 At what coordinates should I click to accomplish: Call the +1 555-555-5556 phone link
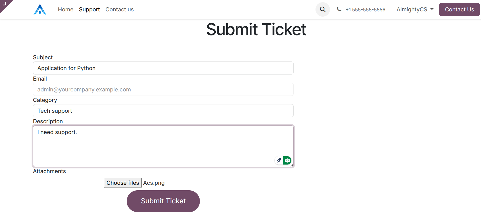pos(365,10)
